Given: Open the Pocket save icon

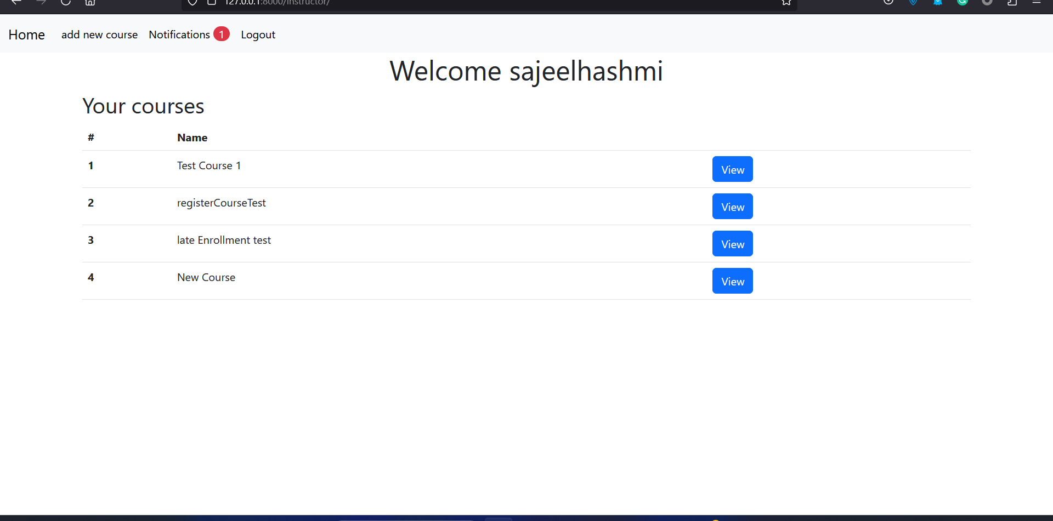Looking at the screenshot, I should [x=888, y=2].
